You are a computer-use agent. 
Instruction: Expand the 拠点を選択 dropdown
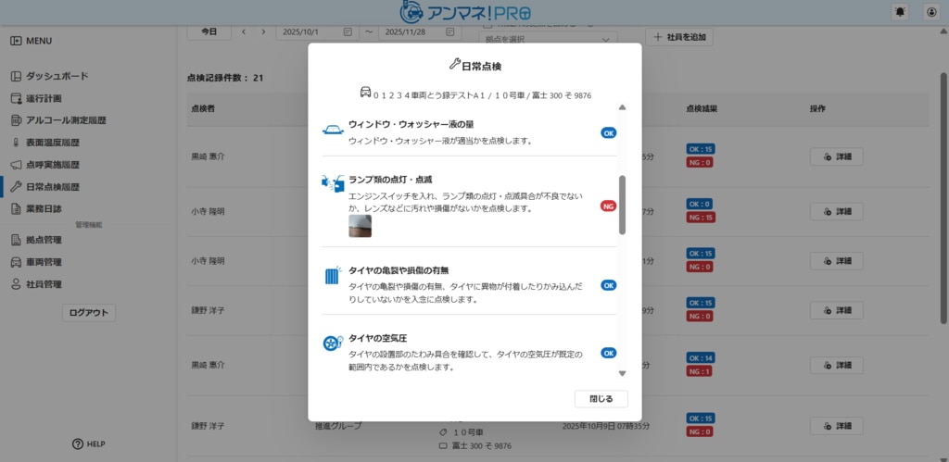pos(548,39)
